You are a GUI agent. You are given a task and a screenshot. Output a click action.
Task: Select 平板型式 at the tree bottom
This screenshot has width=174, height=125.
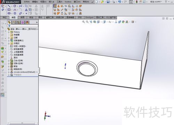(17, 75)
